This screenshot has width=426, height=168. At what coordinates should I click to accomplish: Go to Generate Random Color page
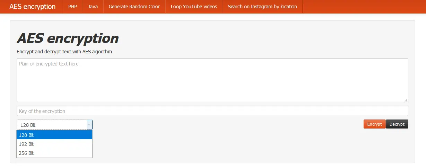[134, 7]
